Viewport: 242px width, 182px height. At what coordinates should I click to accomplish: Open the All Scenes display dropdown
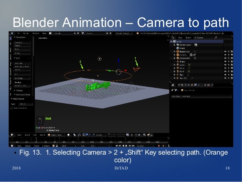(x=203, y=38)
